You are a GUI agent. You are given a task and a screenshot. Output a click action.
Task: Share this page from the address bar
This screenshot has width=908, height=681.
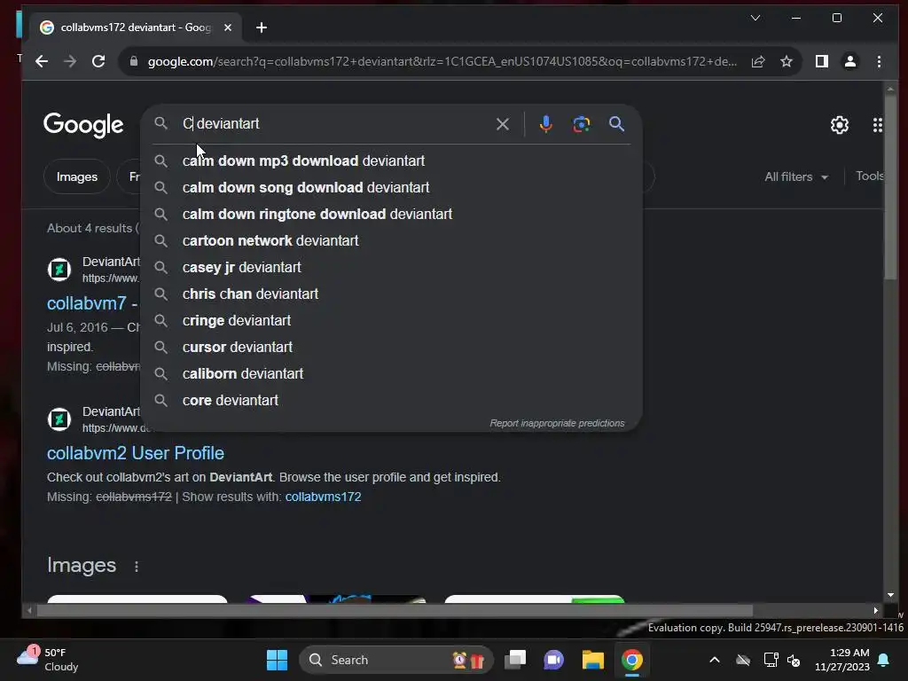click(758, 61)
